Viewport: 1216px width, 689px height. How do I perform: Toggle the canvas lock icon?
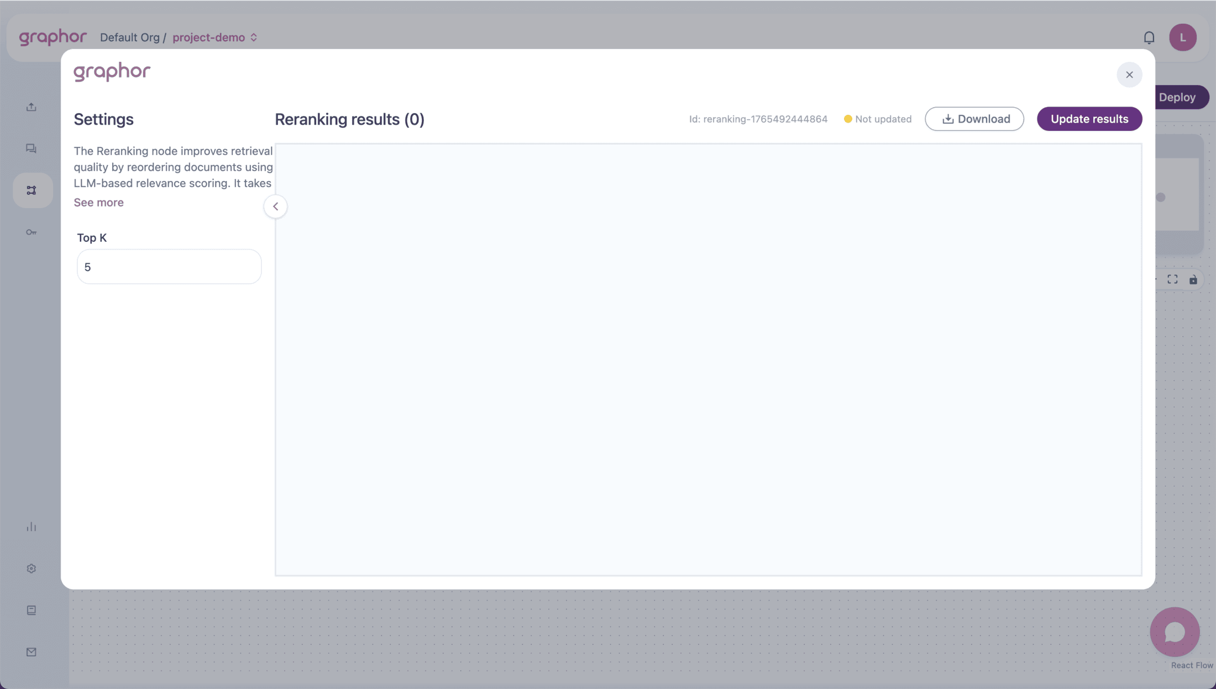coord(1193,279)
